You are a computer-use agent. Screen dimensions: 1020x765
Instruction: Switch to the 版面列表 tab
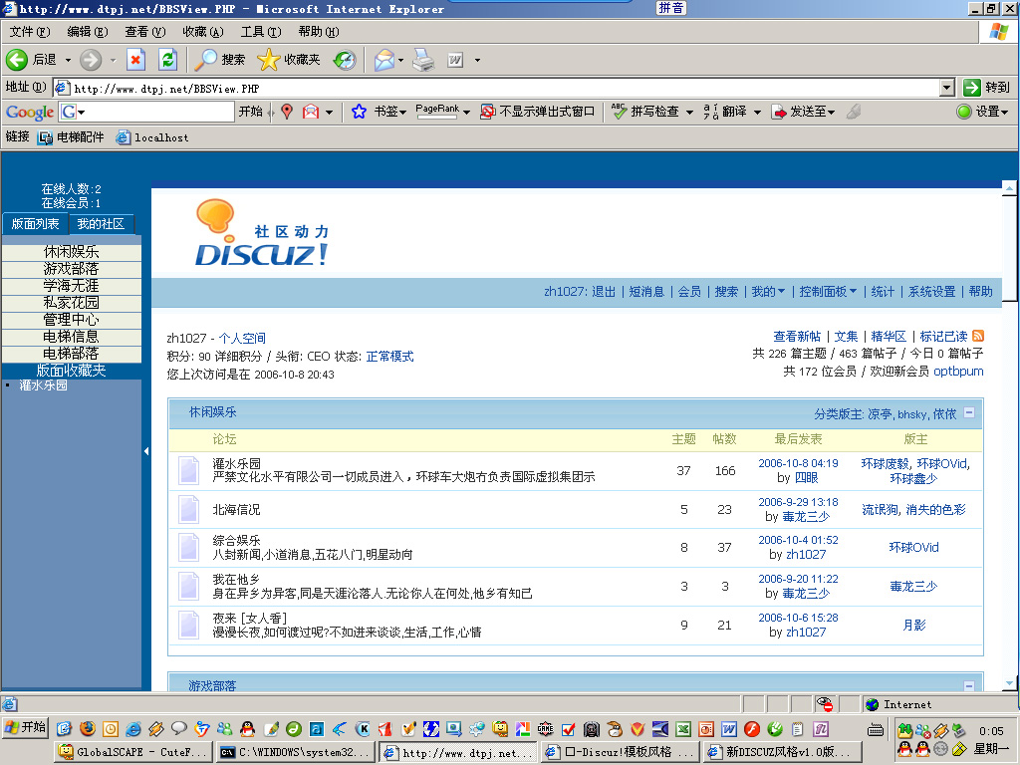(35, 224)
